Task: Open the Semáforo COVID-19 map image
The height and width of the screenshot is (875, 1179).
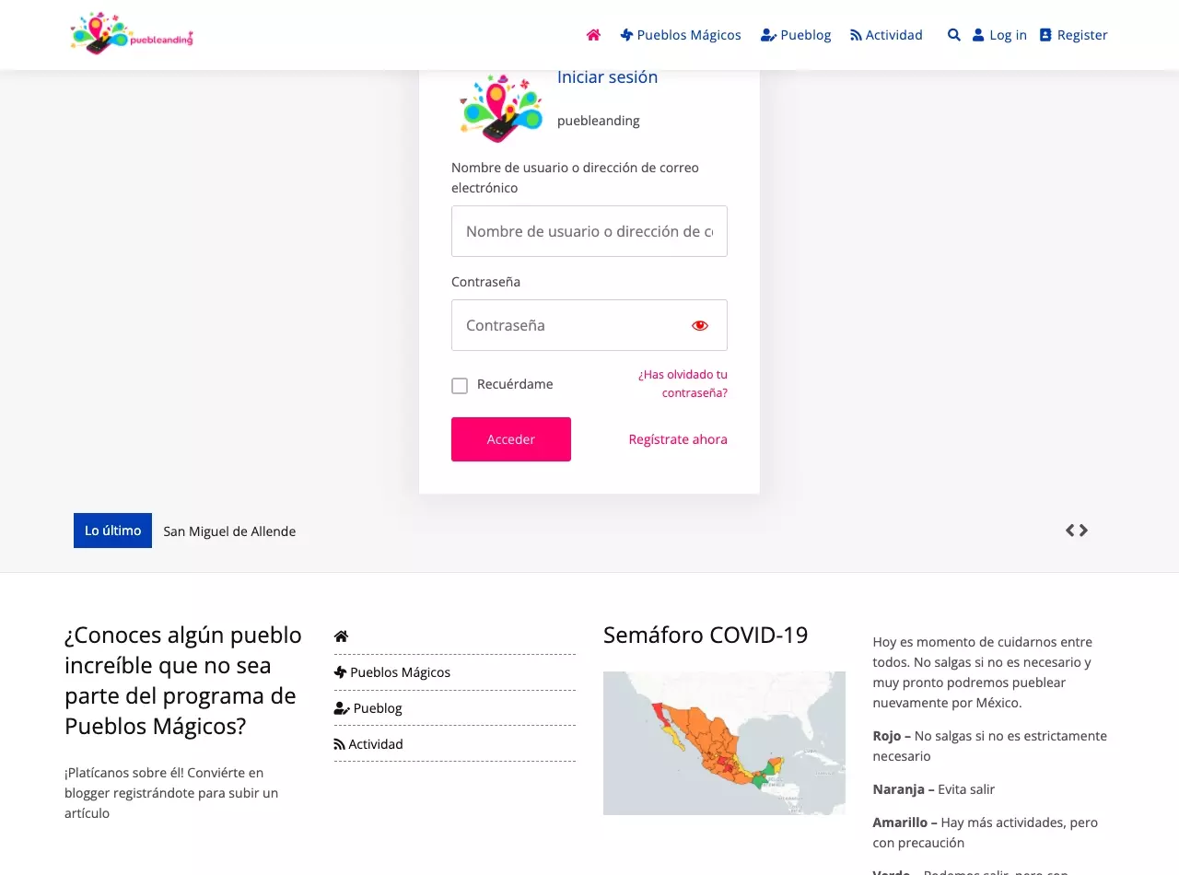Action: (724, 743)
